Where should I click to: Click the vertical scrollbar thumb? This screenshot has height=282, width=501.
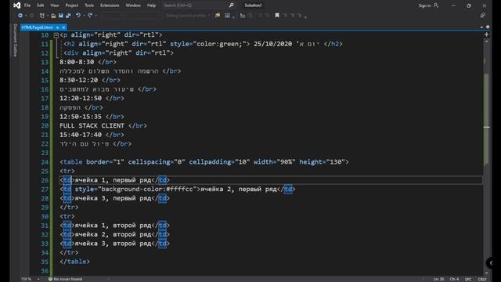pos(486,119)
